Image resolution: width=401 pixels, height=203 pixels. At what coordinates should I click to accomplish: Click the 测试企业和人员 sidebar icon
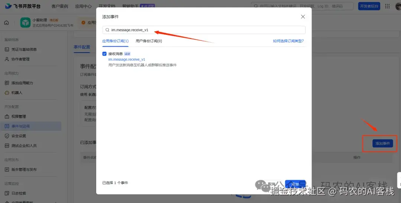7,146
